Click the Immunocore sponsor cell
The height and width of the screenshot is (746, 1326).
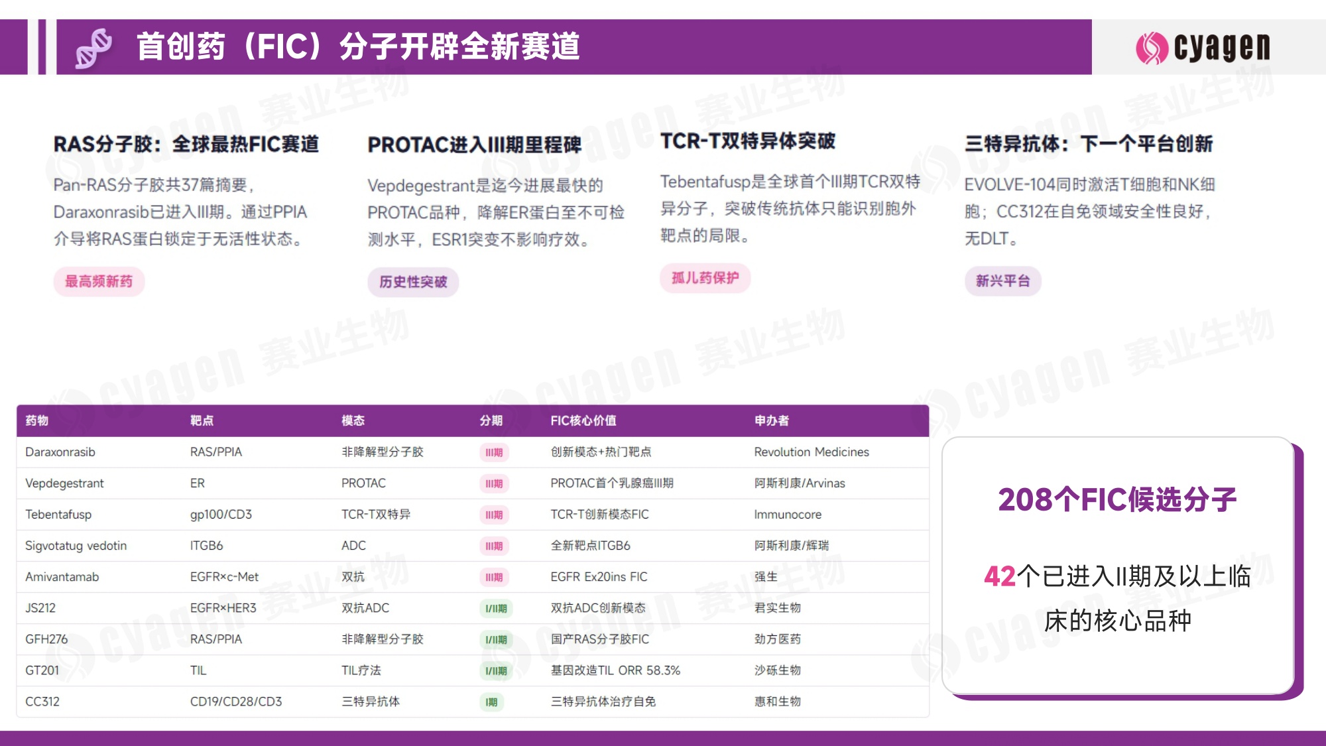788,515
